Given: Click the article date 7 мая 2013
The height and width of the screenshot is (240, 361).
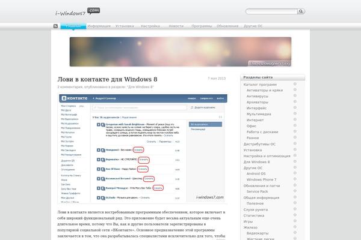Looking at the screenshot, I should (217, 79).
